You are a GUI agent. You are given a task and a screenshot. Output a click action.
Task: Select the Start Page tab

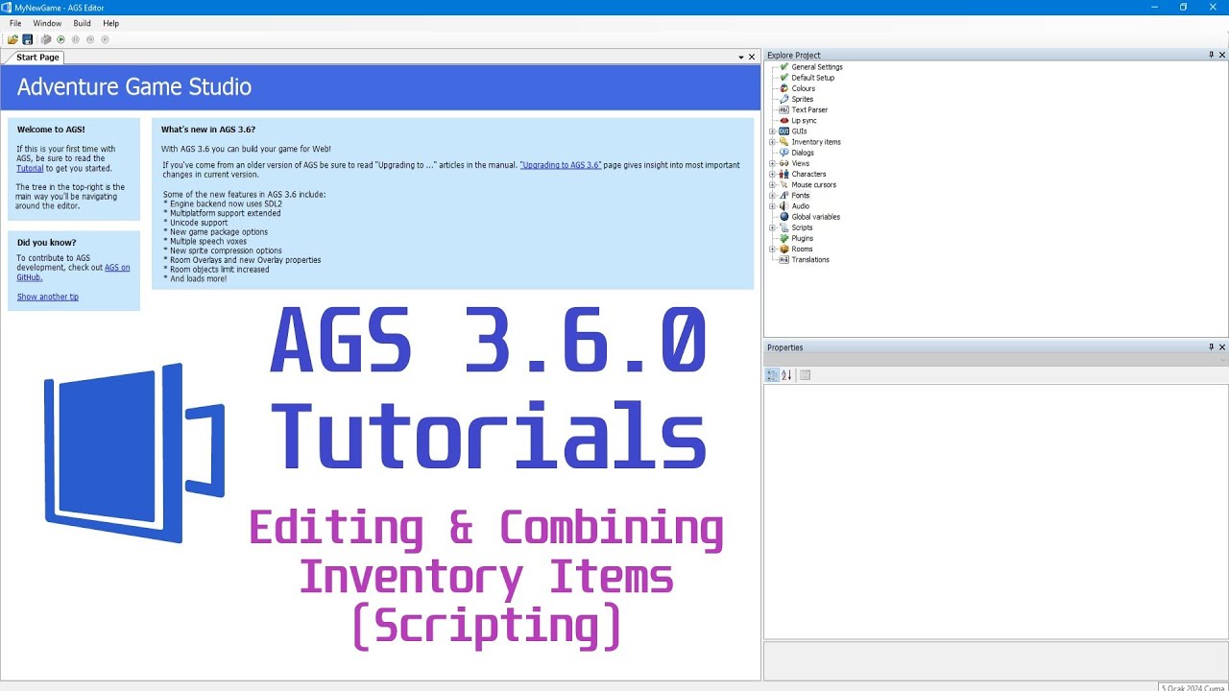click(37, 58)
